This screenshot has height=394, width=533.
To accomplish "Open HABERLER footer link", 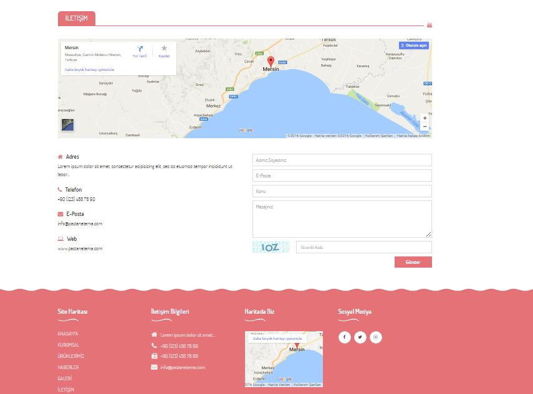I will (x=68, y=367).
